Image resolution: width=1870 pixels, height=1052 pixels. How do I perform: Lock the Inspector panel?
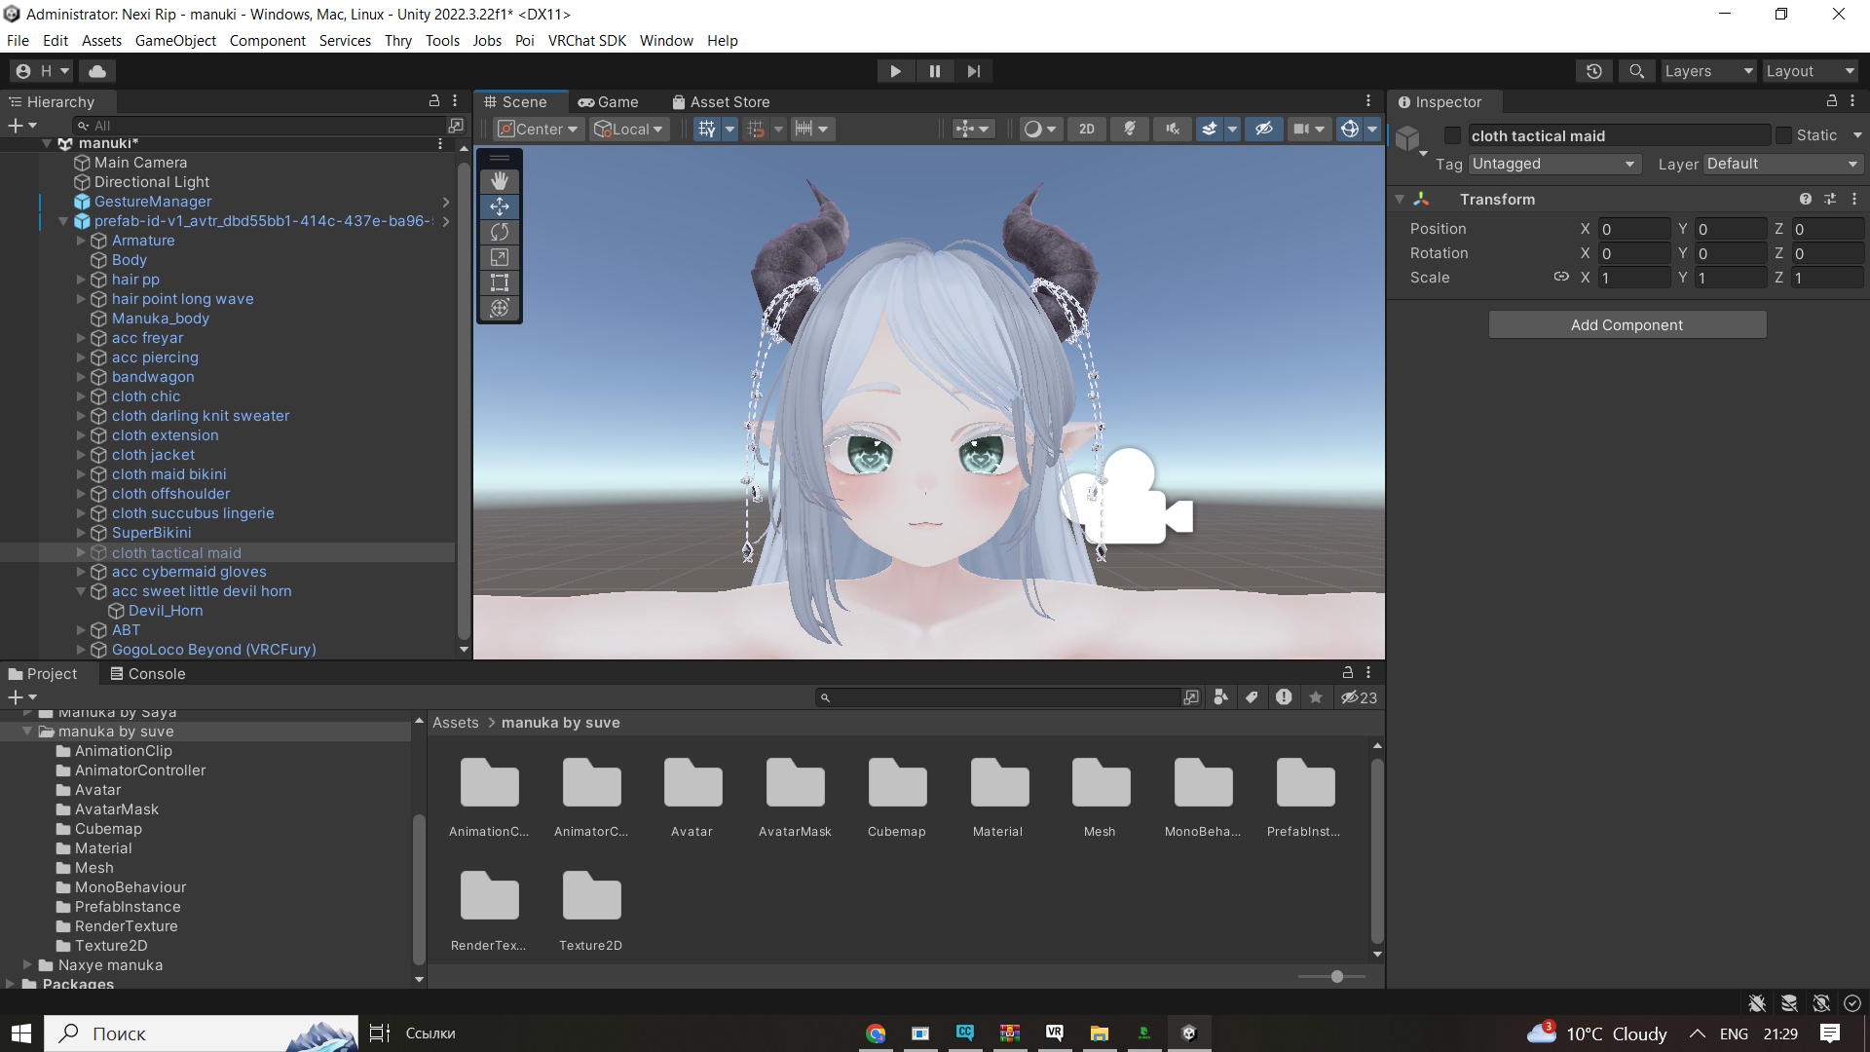click(1832, 101)
